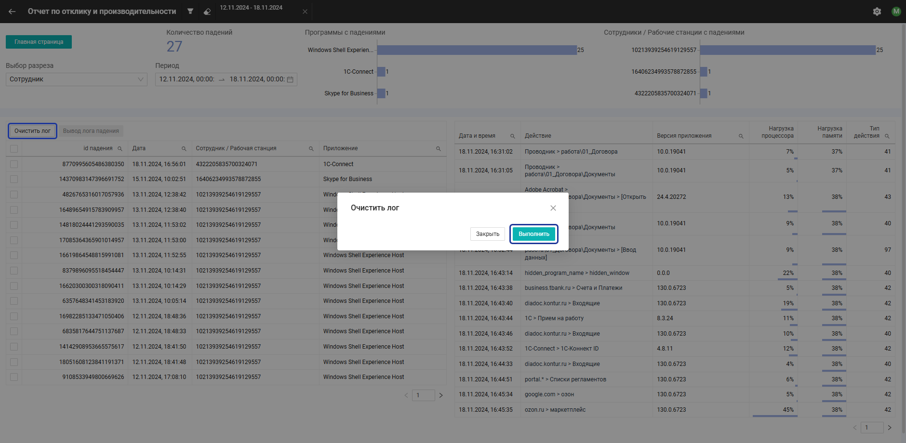Click the Windows Shell Experience bar in chart

point(477,50)
